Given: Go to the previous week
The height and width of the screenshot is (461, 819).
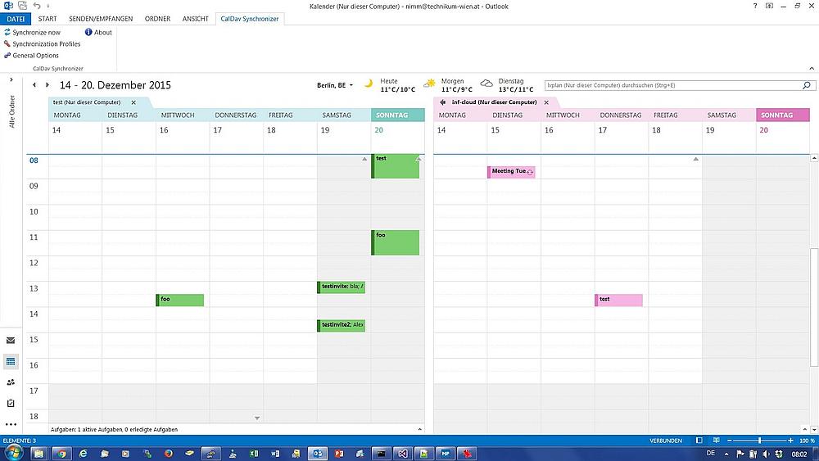Looking at the screenshot, I should coord(34,84).
